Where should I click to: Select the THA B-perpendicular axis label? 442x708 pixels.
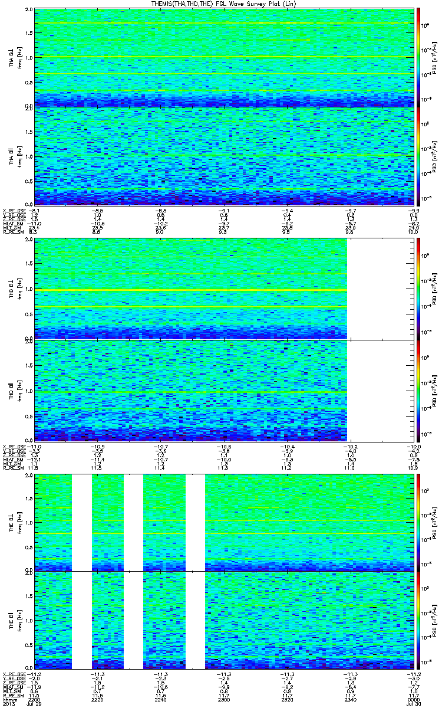pyautogui.click(x=11, y=57)
